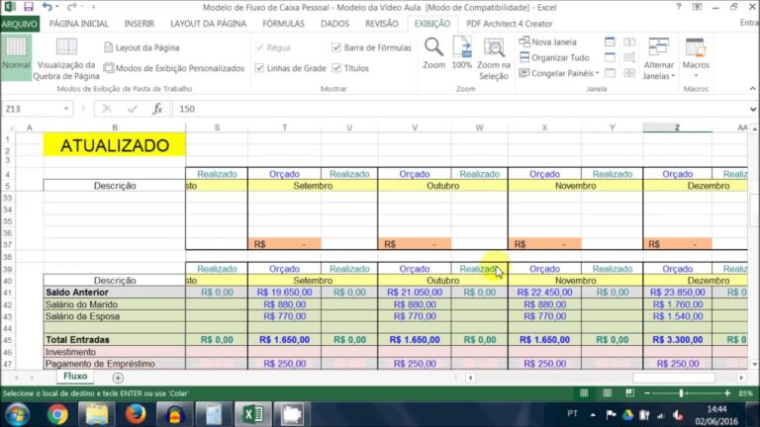Image resolution: width=760 pixels, height=427 pixels.
Task: Open the DADOS tab
Action: 334,24
